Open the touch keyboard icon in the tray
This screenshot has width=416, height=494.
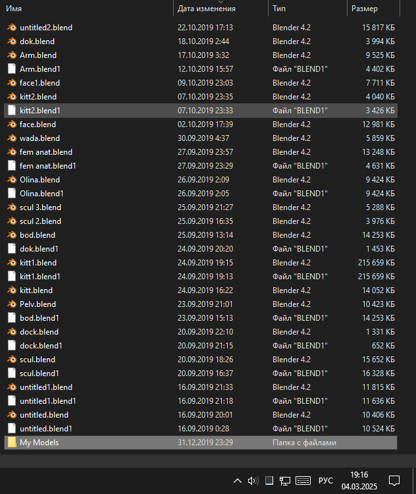click(303, 481)
